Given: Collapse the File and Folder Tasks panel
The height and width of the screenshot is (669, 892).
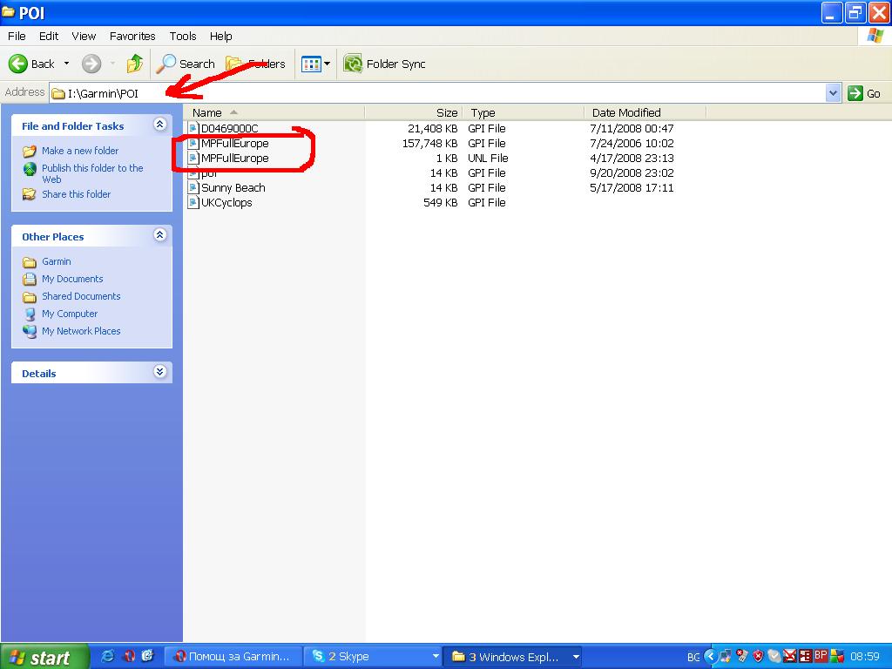Looking at the screenshot, I should coord(159,125).
